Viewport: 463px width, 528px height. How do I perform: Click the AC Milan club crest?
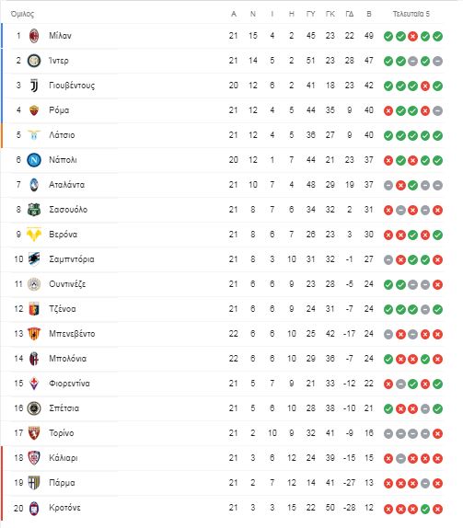pos(34,36)
